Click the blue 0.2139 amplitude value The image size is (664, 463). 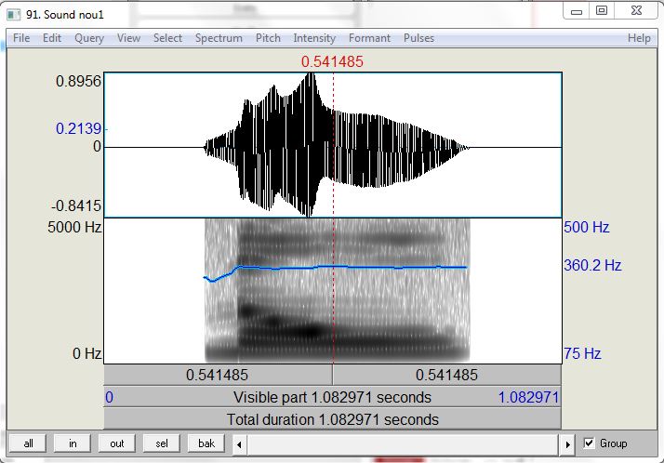coord(79,128)
